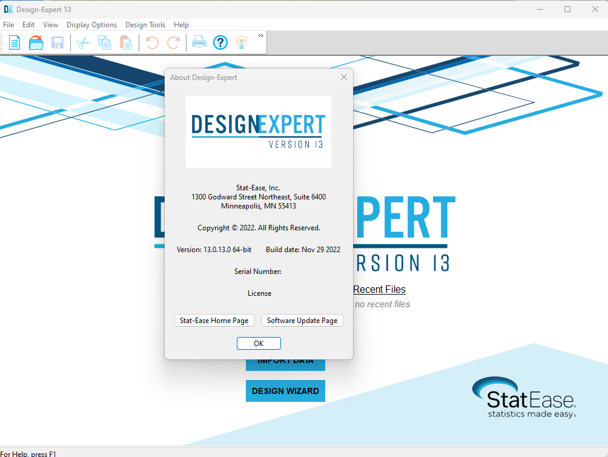Image resolution: width=608 pixels, height=457 pixels.
Task: Confirm the About dialog with OK
Action: (x=259, y=343)
